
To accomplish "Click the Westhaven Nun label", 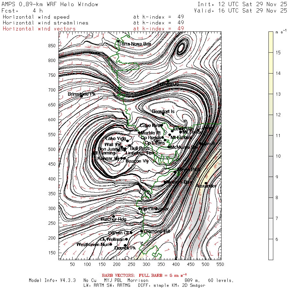I will (x=93, y=245).
